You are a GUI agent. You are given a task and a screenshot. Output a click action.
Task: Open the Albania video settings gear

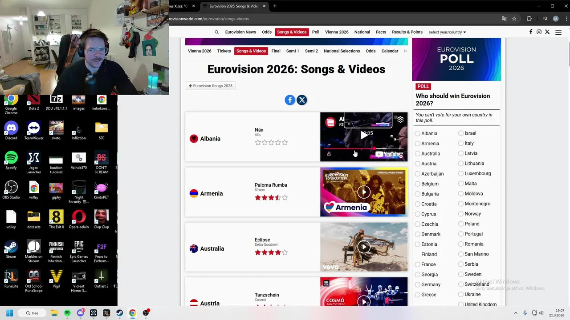(x=400, y=119)
